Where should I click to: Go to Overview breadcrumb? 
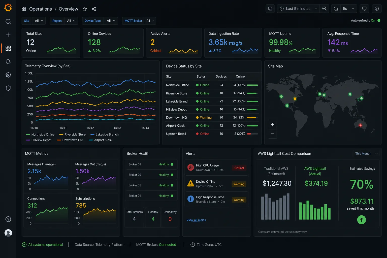click(69, 9)
